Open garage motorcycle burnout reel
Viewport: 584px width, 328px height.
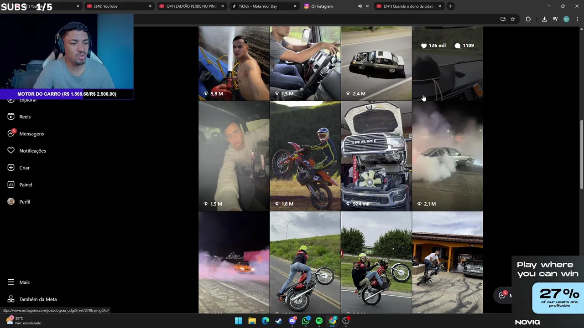[448, 262]
